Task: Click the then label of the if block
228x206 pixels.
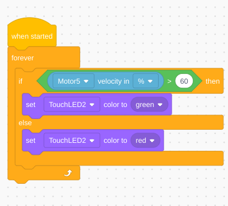Action: (x=213, y=81)
